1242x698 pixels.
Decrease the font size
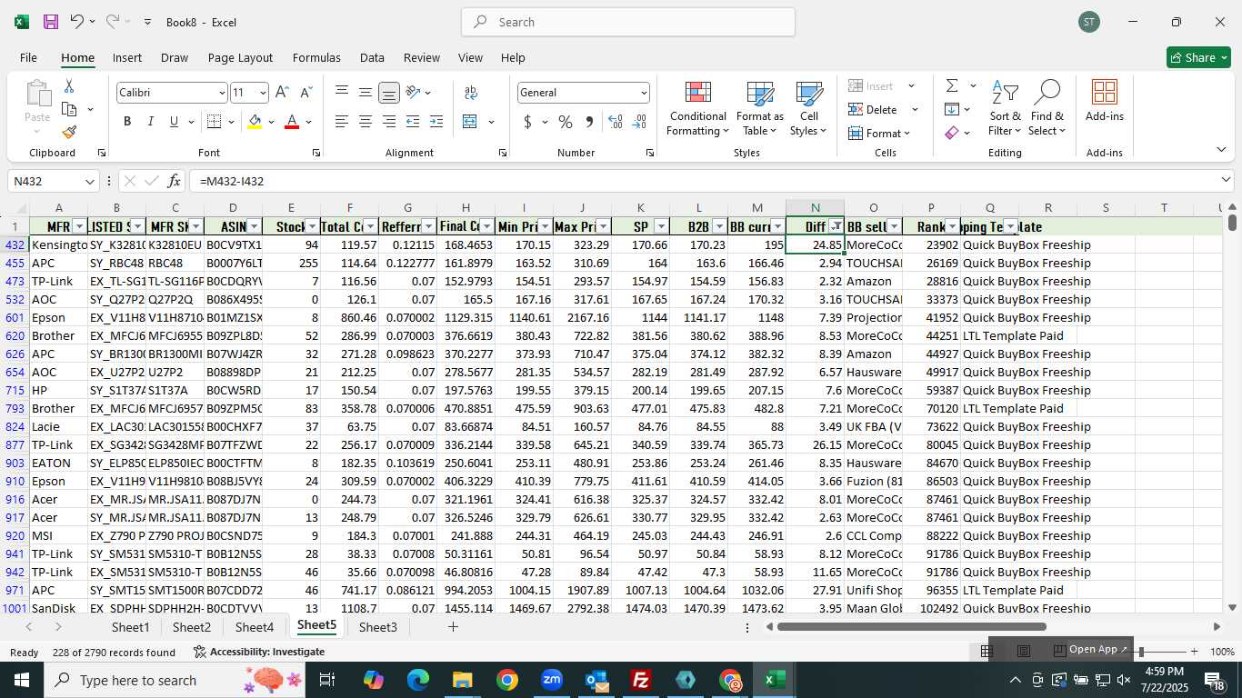pyautogui.click(x=305, y=93)
